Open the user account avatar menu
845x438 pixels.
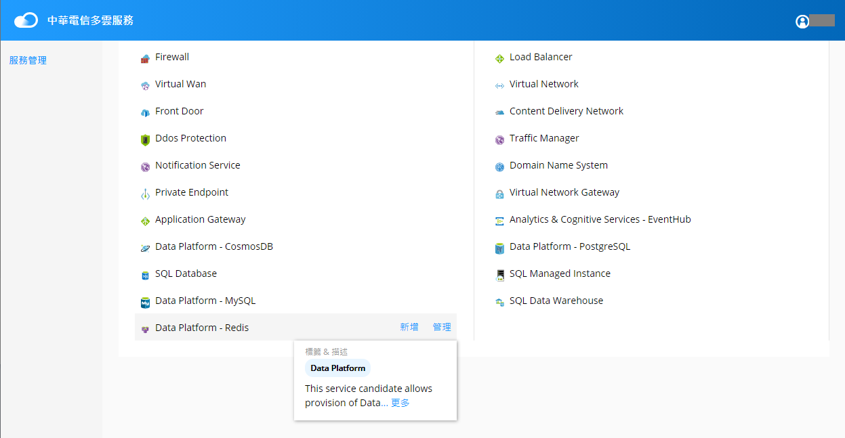click(802, 21)
